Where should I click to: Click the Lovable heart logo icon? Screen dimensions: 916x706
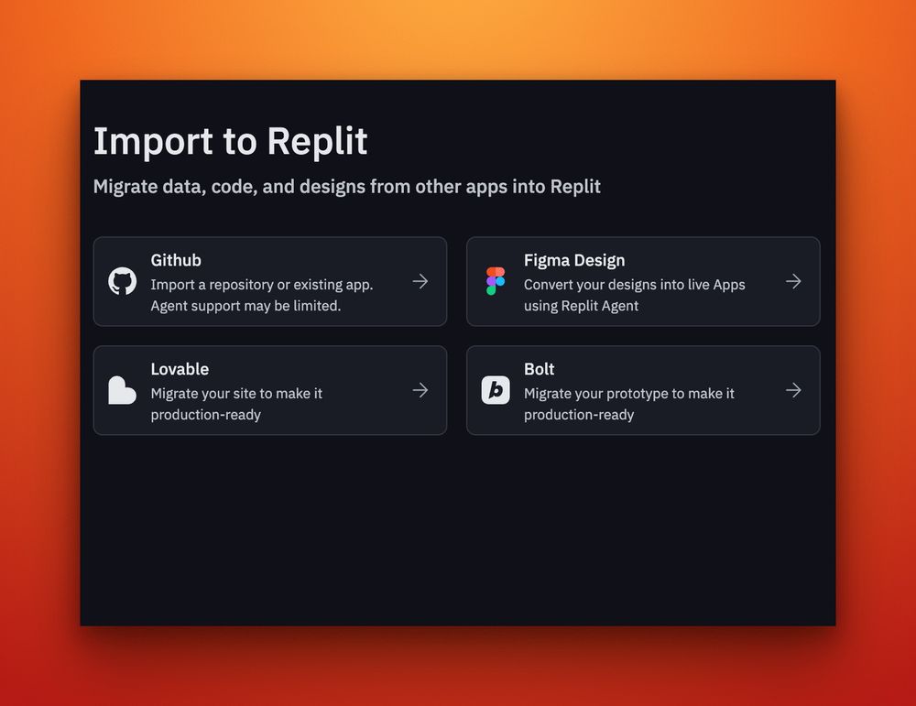coord(122,390)
